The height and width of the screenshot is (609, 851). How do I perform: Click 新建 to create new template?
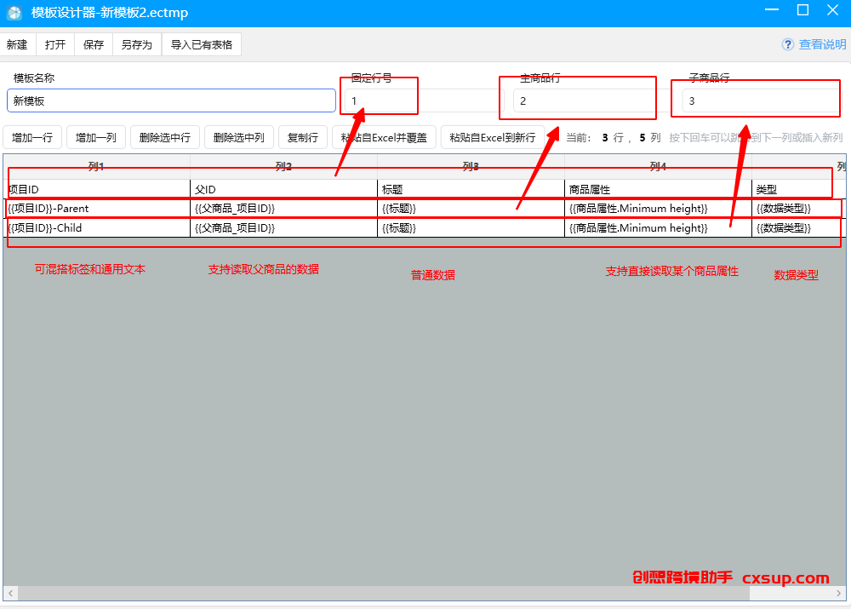17,44
